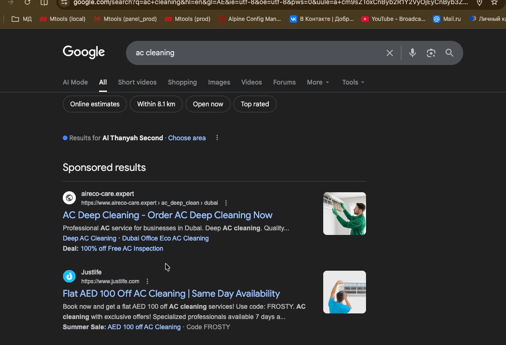
Task: Open Mtools (local) bookmark
Action: [63, 19]
